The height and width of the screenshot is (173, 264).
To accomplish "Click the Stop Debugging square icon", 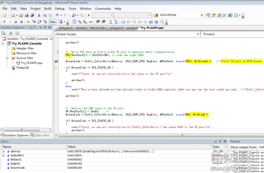I will coord(15,21).
